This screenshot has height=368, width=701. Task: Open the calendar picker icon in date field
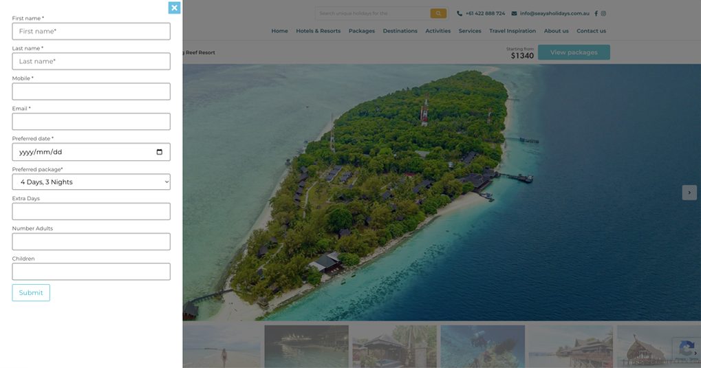tap(159, 152)
